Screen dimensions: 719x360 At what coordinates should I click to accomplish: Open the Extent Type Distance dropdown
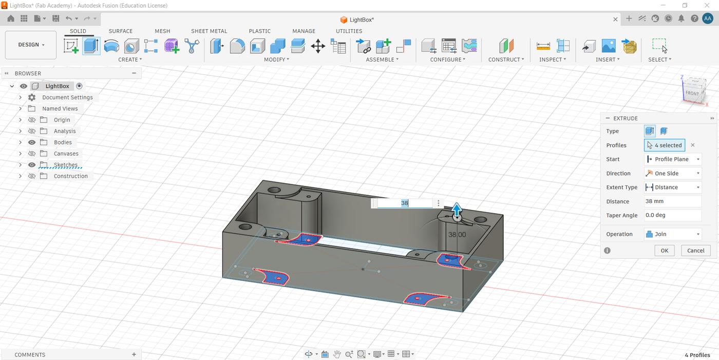click(673, 187)
